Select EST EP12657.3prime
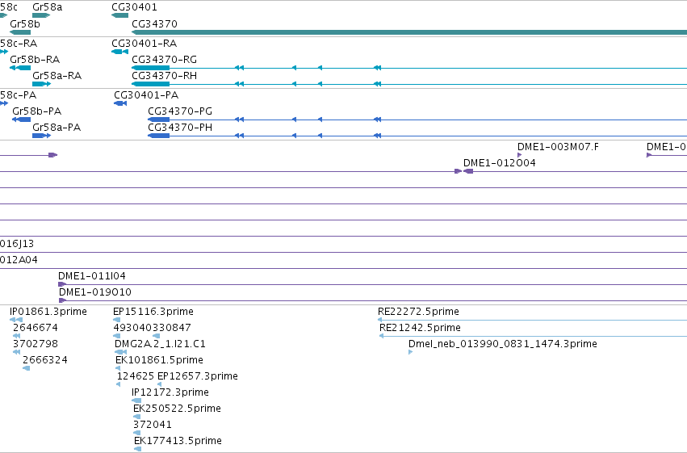Screen dimensions: 687x453 click(x=160, y=384)
